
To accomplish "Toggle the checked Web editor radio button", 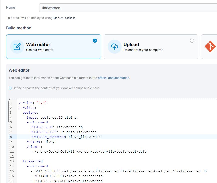I will [95, 41].
